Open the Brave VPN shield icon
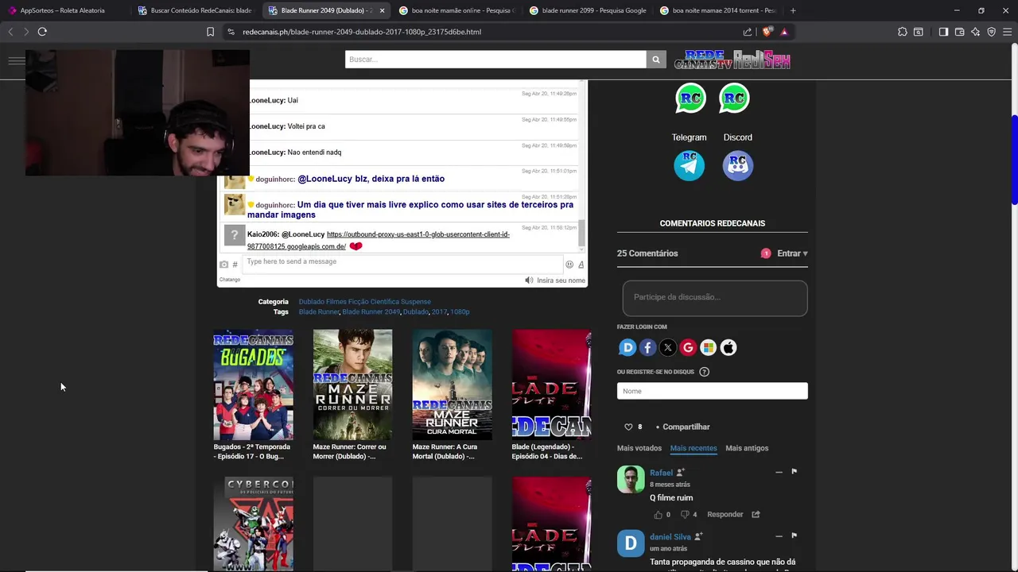 [991, 32]
